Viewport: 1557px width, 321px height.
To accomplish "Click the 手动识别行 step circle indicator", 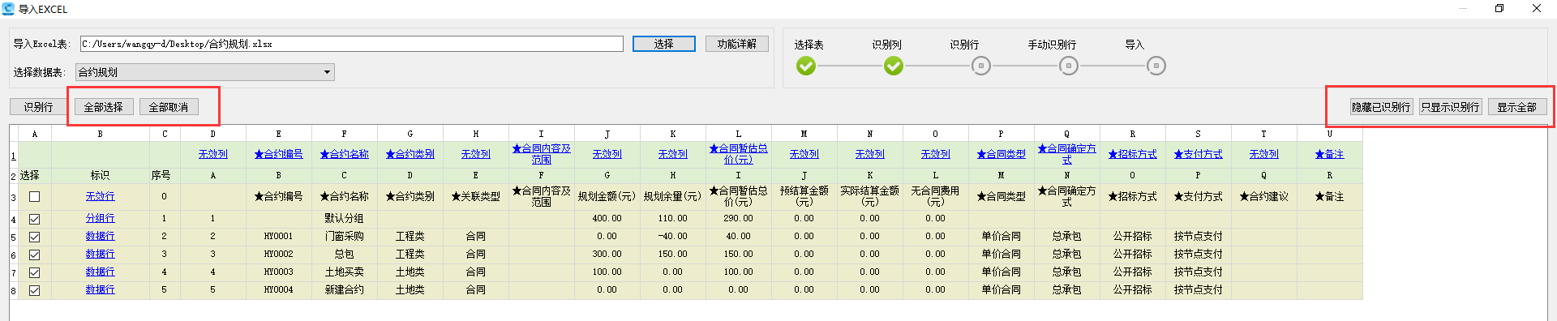I will tap(1069, 66).
